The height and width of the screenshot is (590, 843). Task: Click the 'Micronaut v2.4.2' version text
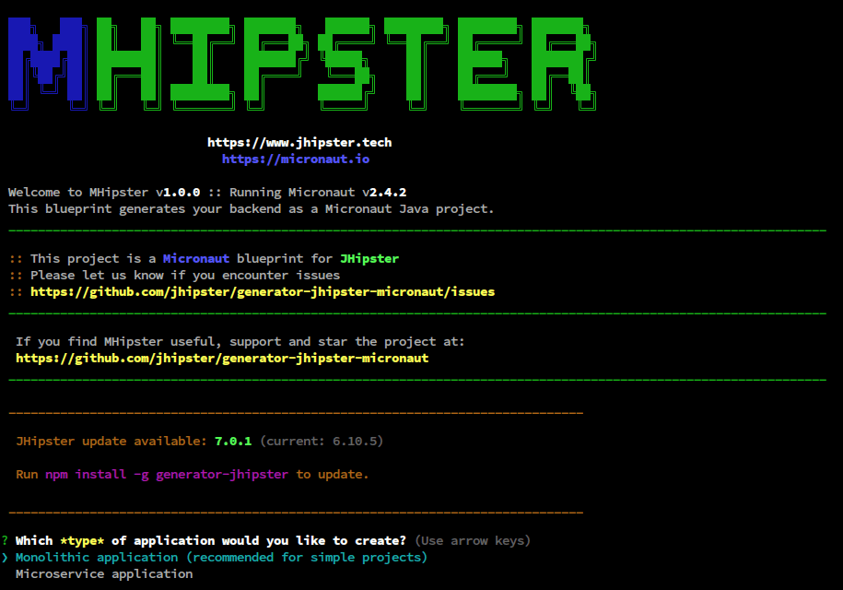click(347, 193)
